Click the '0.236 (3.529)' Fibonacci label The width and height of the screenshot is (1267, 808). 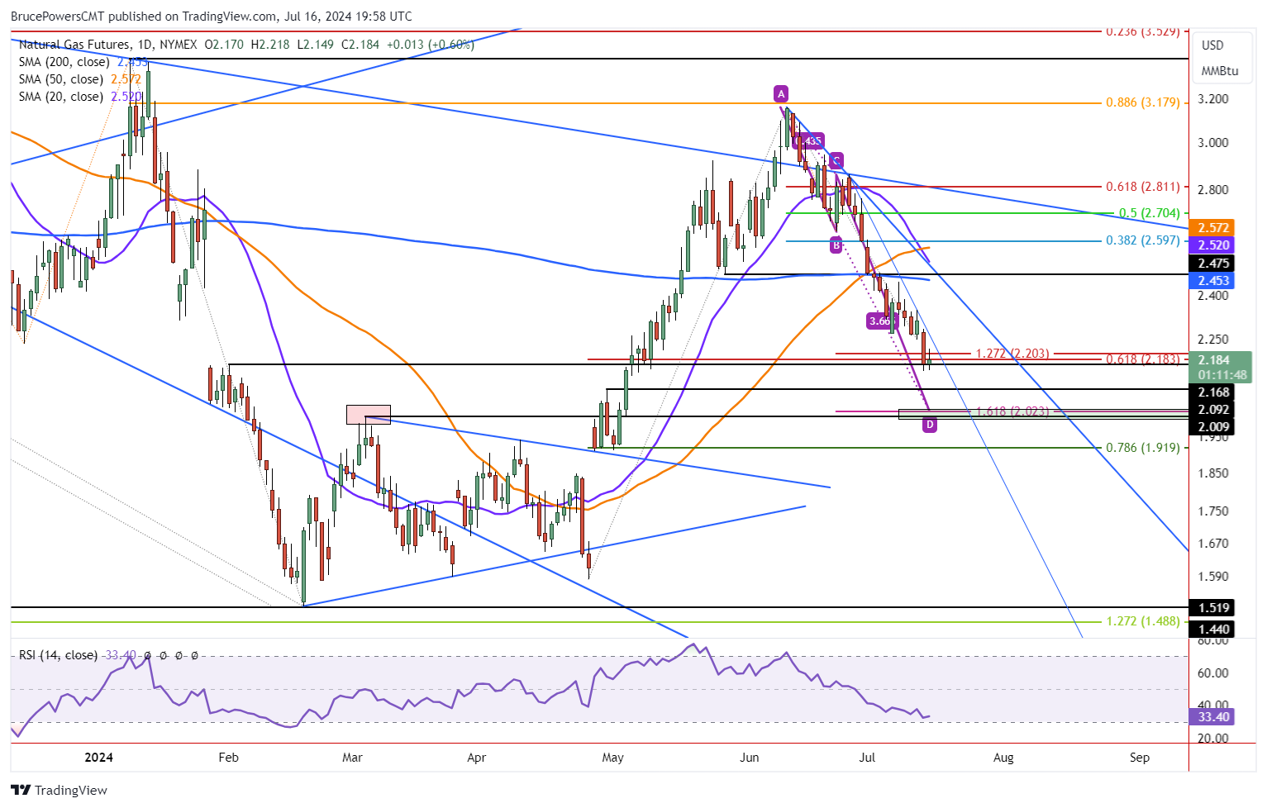[x=1143, y=31]
